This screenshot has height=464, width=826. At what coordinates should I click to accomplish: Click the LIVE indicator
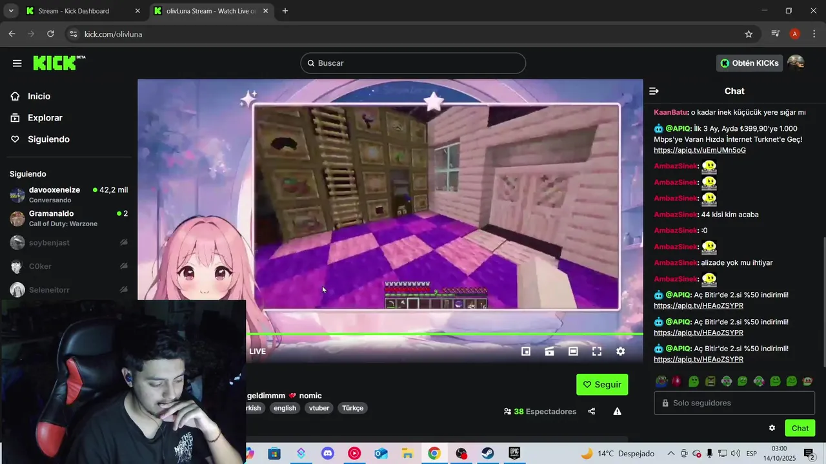coord(257,351)
